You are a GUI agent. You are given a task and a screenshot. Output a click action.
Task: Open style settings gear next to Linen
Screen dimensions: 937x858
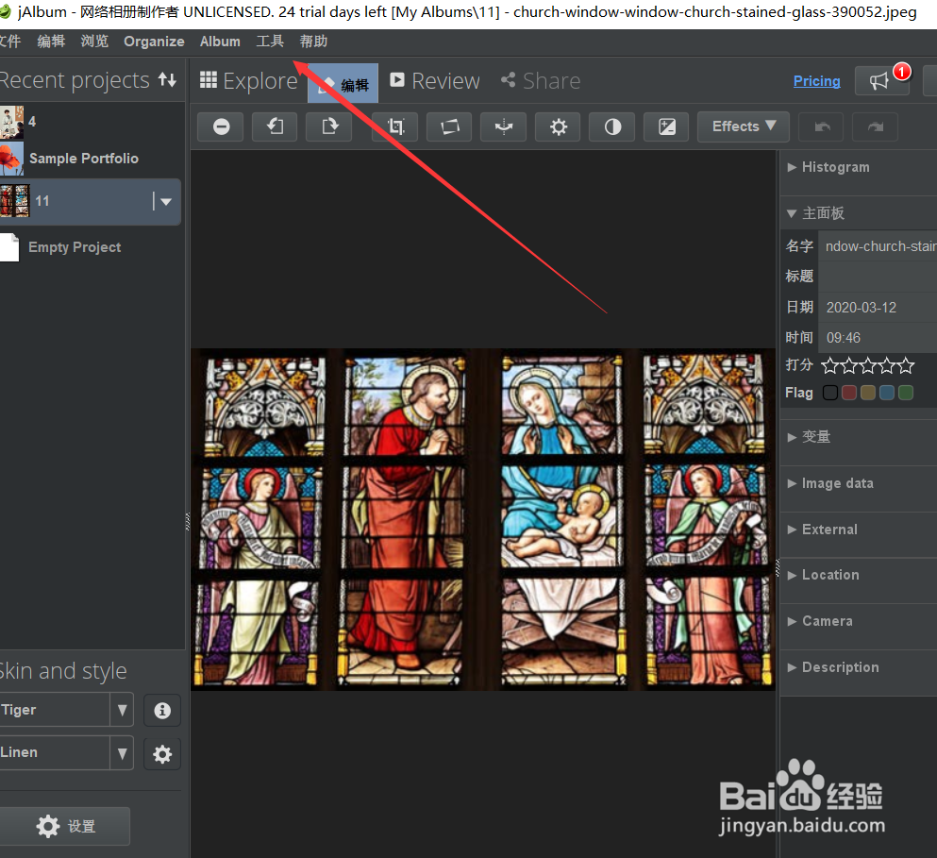(162, 754)
